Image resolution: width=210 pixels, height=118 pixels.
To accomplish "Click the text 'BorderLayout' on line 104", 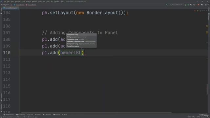I will pyautogui.click(x=102, y=13).
